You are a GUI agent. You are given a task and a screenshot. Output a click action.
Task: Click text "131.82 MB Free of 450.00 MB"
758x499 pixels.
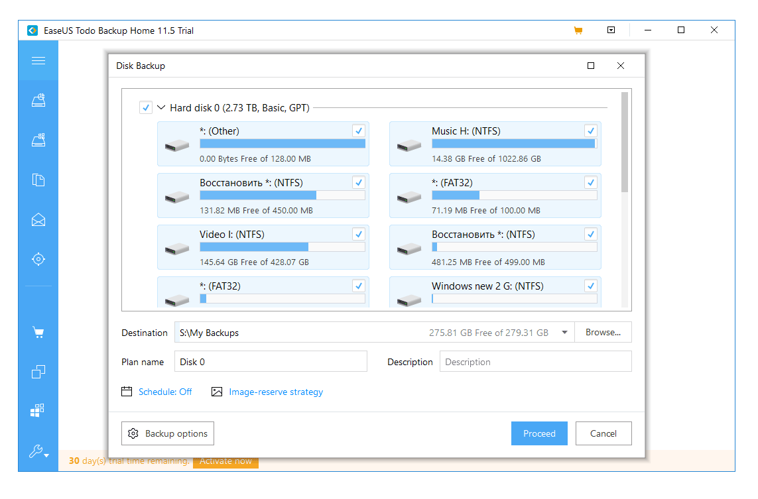pyautogui.click(x=256, y=211)
